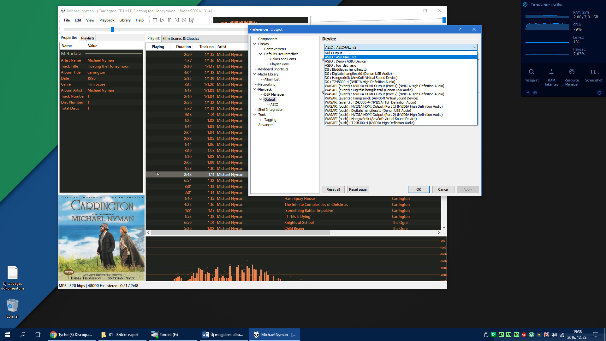Screen dimensions: 606x341
Task: Click the Facebook icon in performance monitor
Action: pos(528,93)
